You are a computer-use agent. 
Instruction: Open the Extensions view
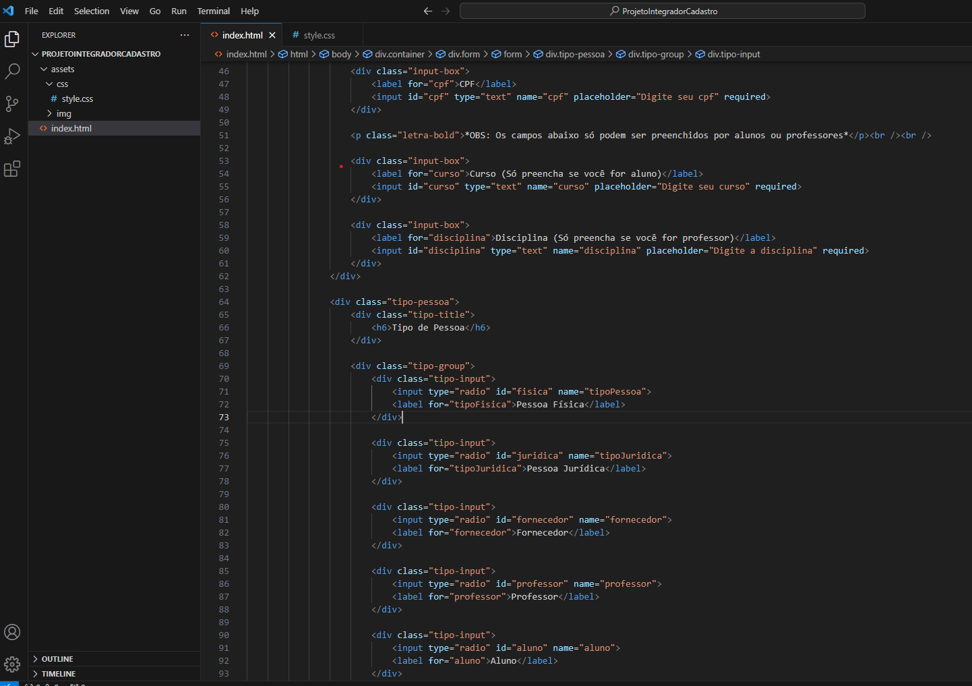coord(12,169)
